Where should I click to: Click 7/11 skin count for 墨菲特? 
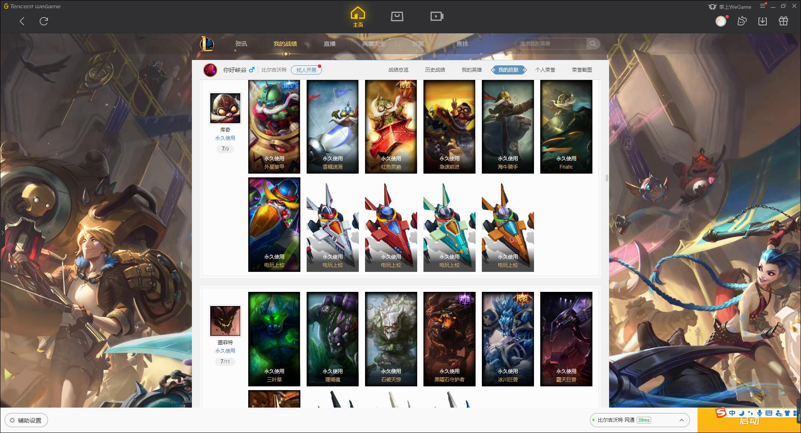pos(225,361)
